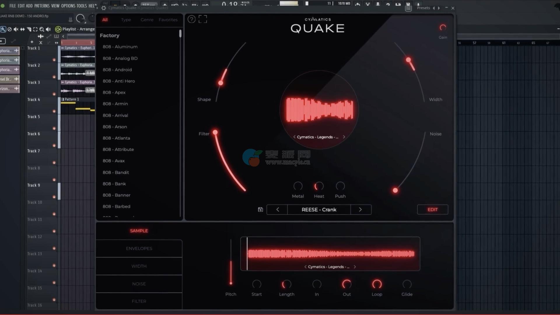Image resolution: width=560 pixels, height=315 pixels.
Task: Next sample arrow under circular waveform
Action: click(344, 137)
